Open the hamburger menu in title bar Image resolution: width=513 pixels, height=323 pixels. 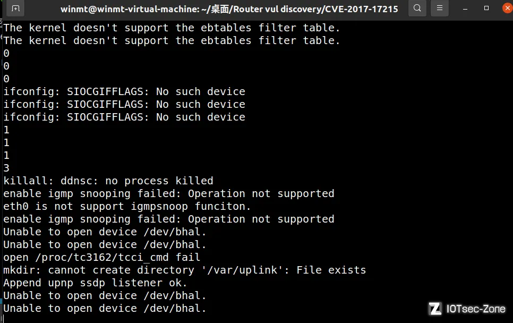(439, 8)
